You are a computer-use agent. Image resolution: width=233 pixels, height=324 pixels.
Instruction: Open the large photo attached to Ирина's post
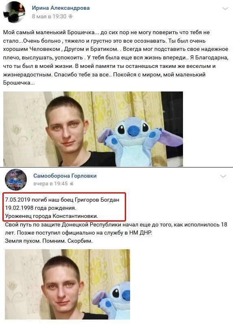click(93, 129)
